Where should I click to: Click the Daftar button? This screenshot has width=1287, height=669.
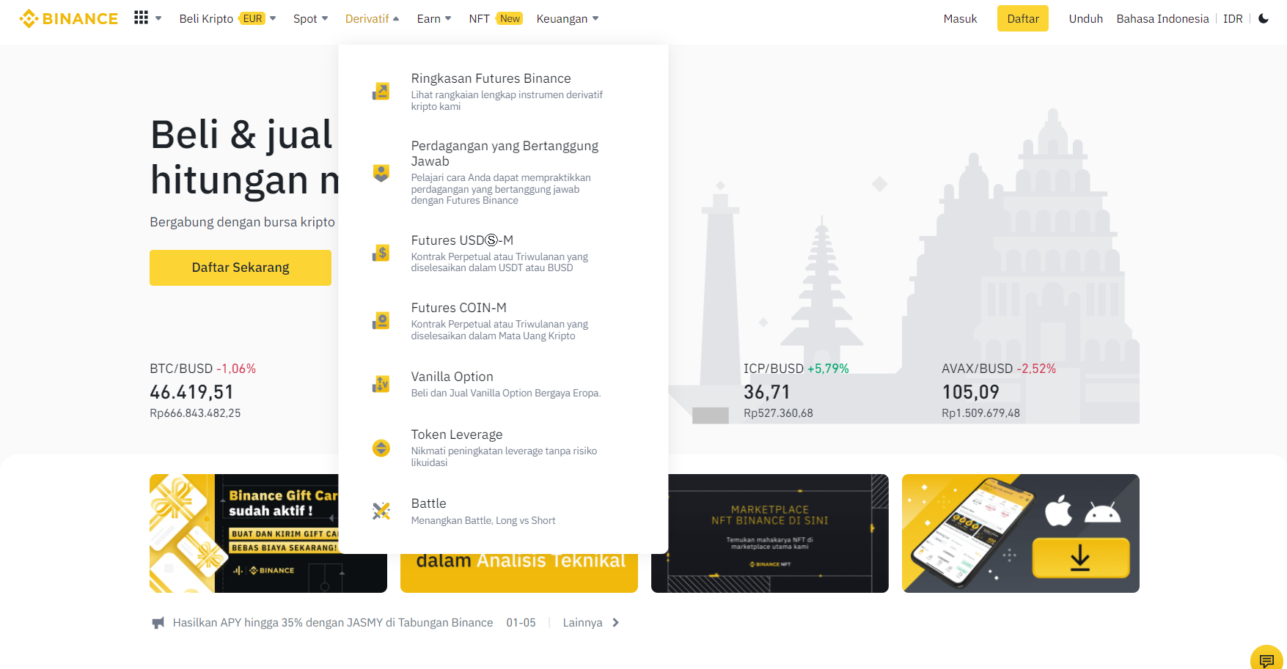pyautogui.click(x=1023, y=18)
